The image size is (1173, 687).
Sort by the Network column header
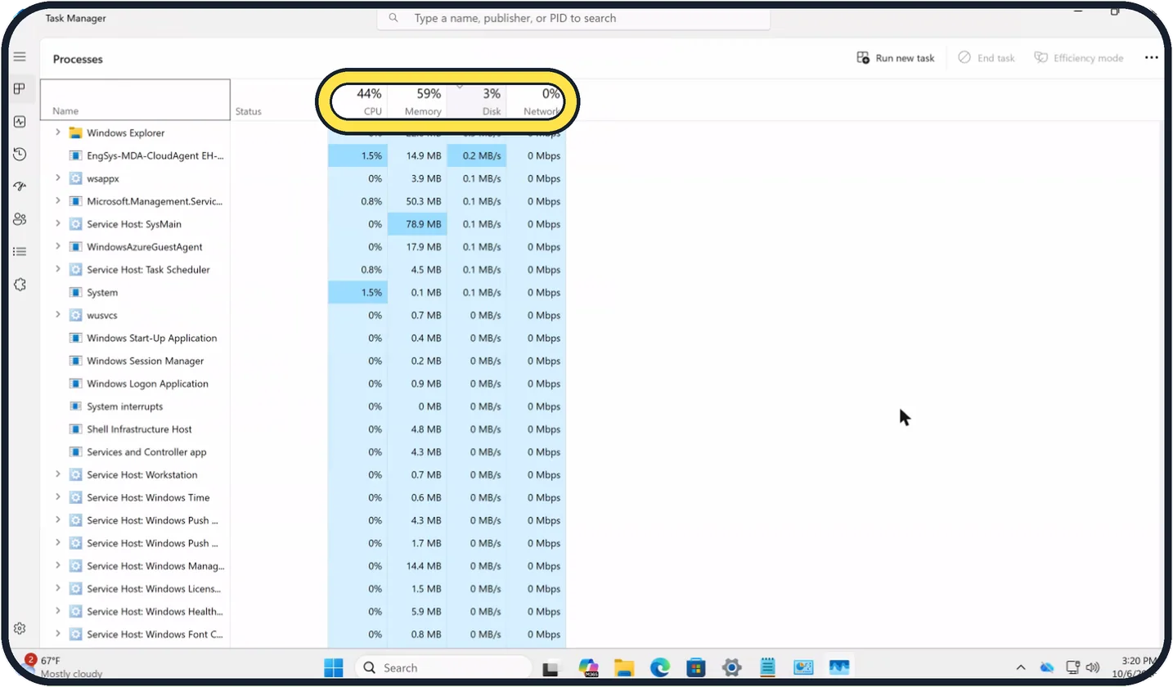tap(536, 101)
